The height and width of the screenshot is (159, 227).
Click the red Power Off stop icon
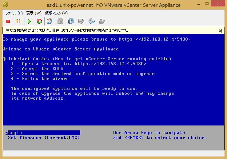pyautogui.click(x=8, y=22)
